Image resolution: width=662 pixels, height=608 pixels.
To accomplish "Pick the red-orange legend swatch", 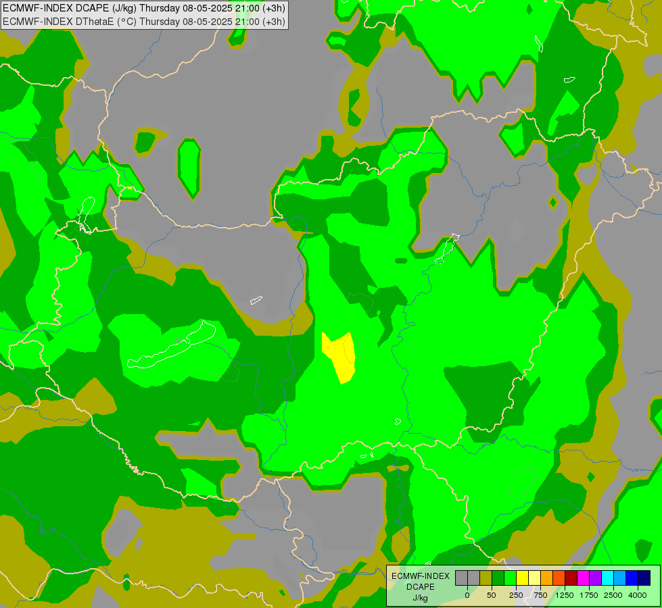I will [559, 578].
